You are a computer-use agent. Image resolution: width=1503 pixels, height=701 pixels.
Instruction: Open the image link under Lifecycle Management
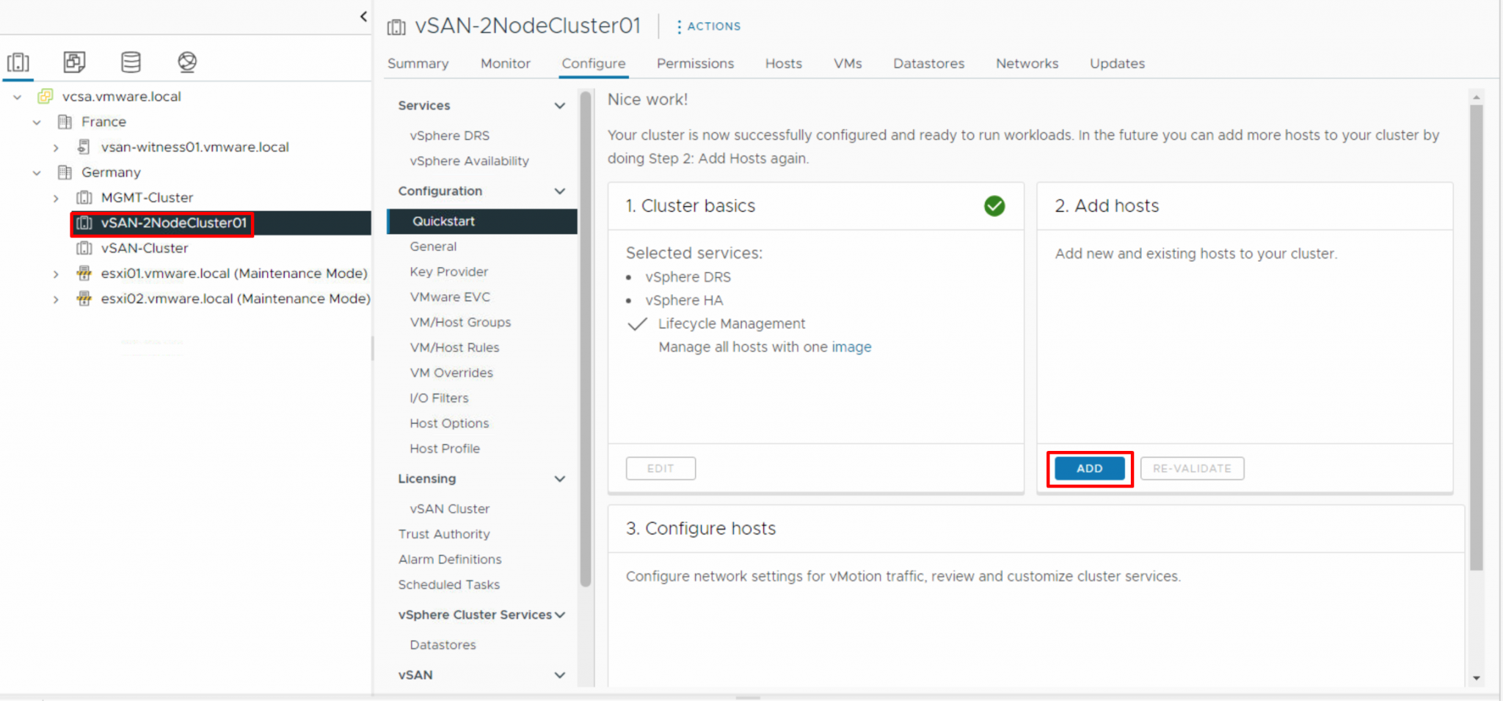point(851,347)
